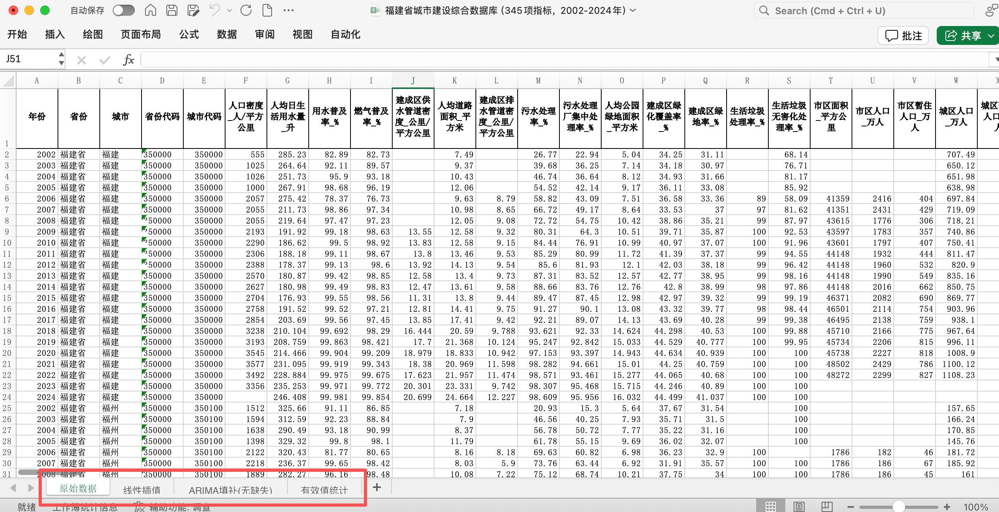Open the Share button dropdown
999x512 pixels.
coord(991,36)
